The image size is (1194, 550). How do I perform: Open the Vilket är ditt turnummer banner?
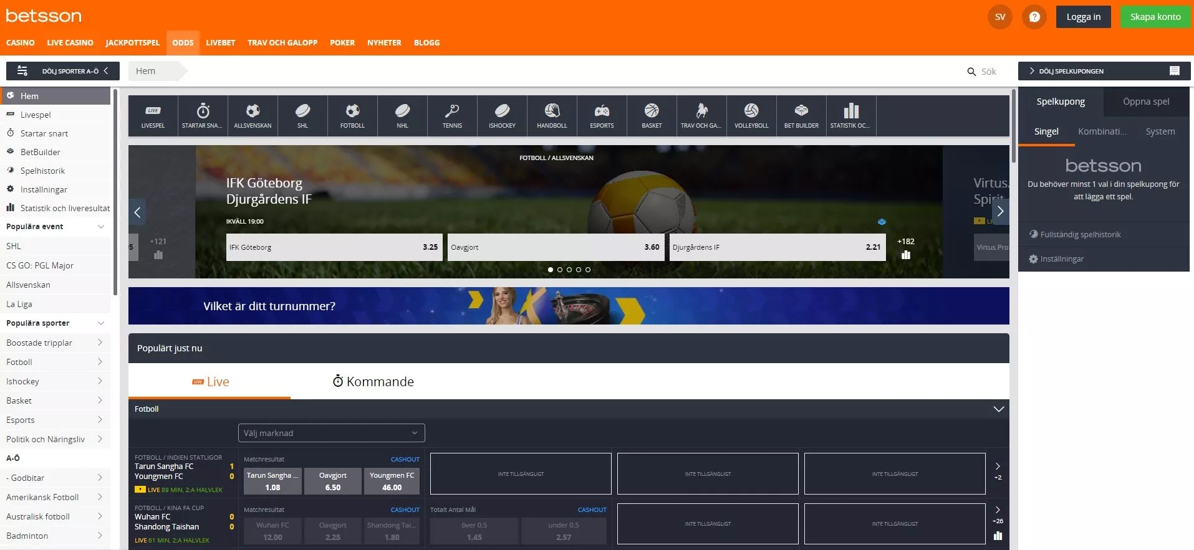pos(569,306)
